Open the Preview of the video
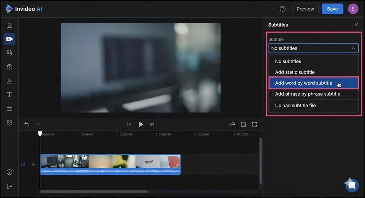Screen dimensions: 365x198 [x=305, y=8]
